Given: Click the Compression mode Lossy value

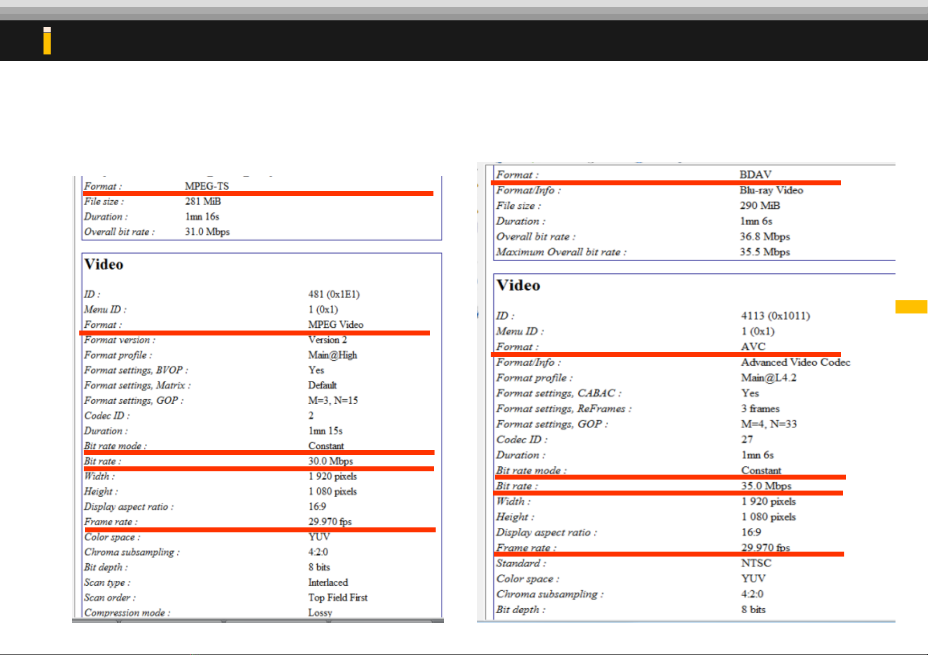Looking at the screenshot, I should (320, 612).
